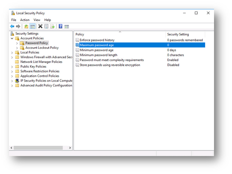Click the Delete X toolbar icon

pos(40,27)
